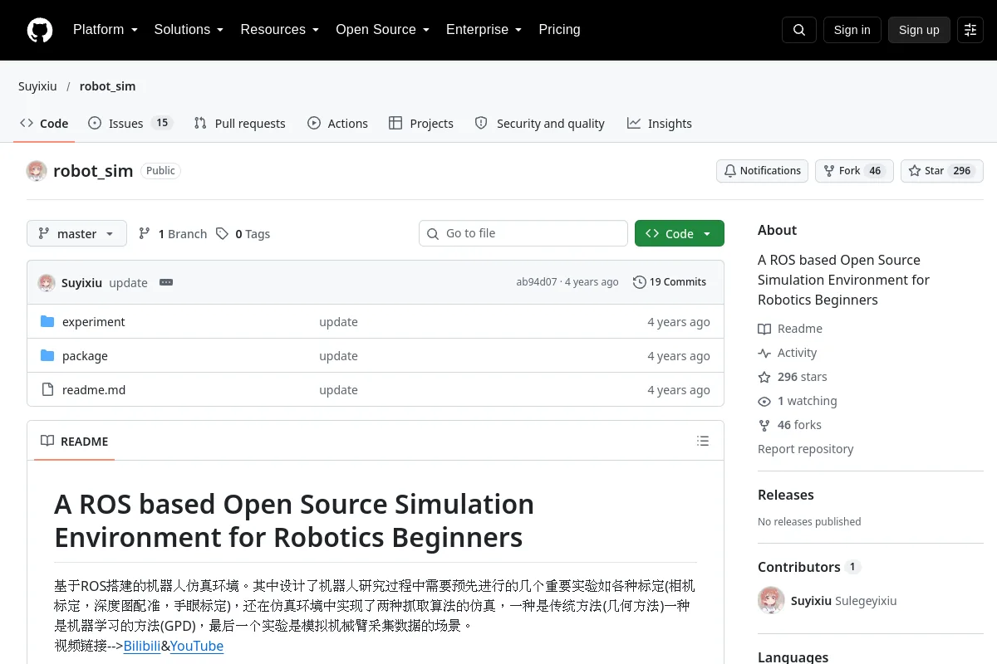Open master branch selector dropdown
The height and width of the screenshot is (664, 997).
(76, 233)
